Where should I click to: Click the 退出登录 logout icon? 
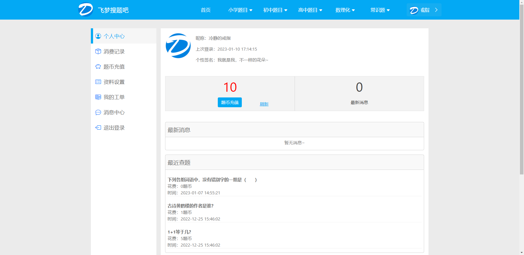(98, 128)
